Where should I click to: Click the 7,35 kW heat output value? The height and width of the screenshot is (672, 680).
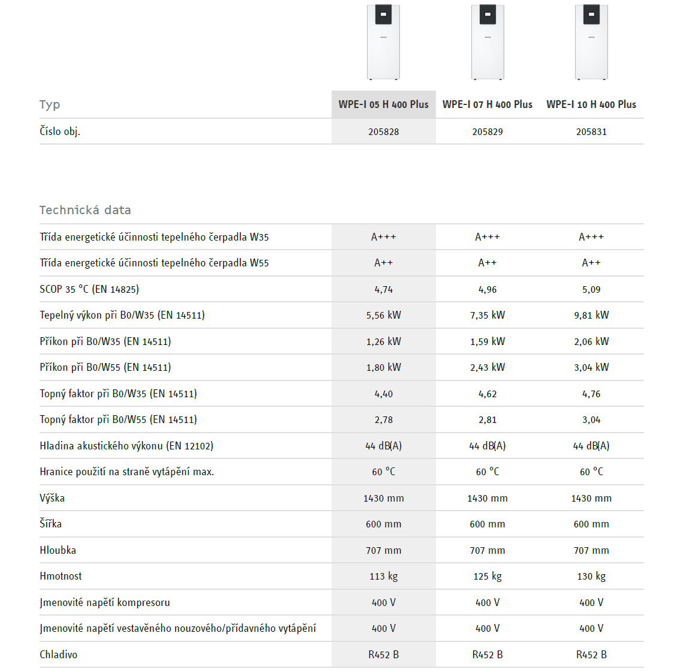click(488, 315)
